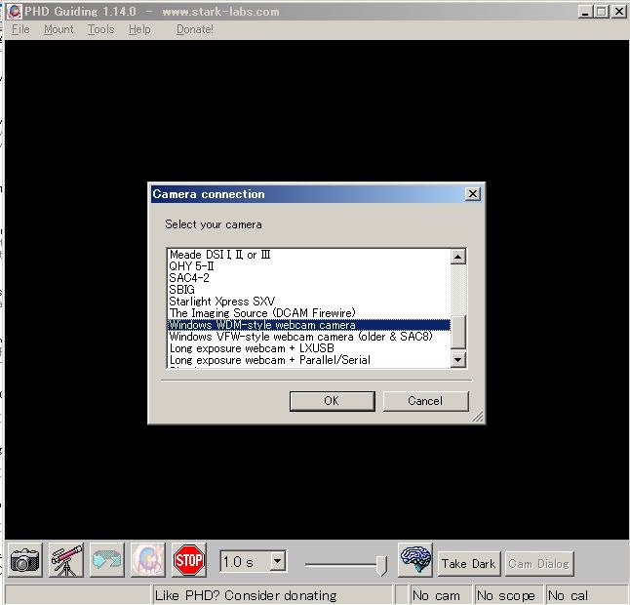Cancel the Camera connection dialog
The image size is (630, 605).
point(425,401)
